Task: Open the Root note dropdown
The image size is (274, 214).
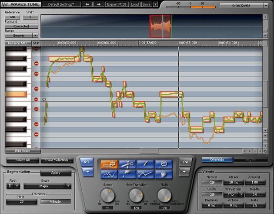Action: pyautogui.click(x=13, y=186)
